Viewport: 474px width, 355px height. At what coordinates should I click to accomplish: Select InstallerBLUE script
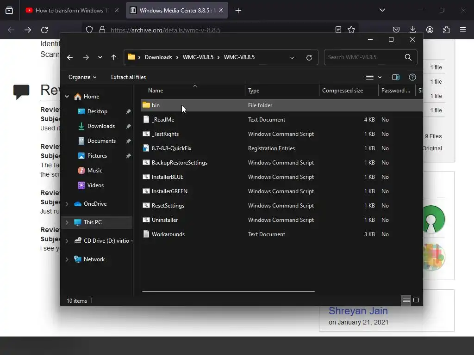[x=282, y=177]
